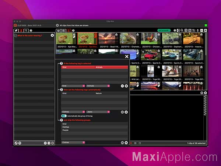Decrease thumbnail size with toolbar minus

(202, 30)
